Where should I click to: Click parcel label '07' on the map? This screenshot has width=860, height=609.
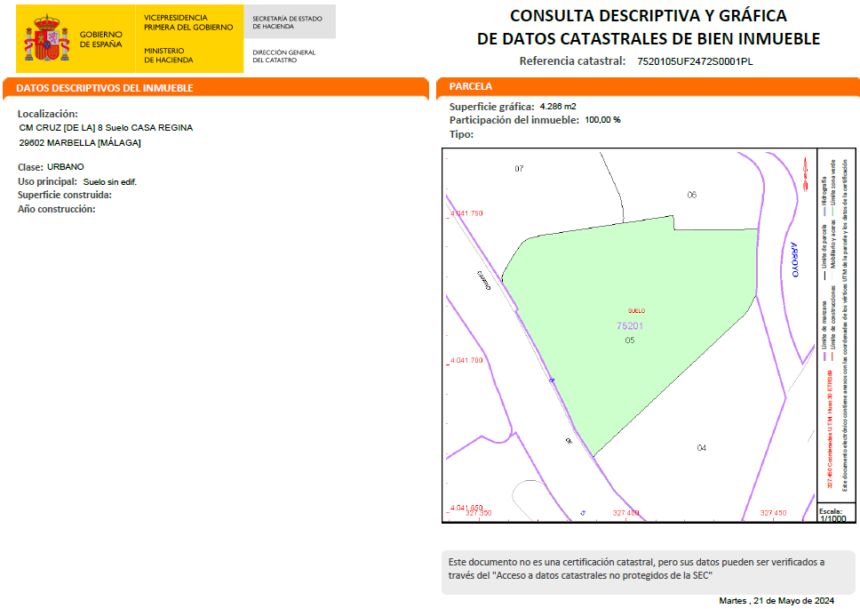pyautogui.click(x=519, y=168)
